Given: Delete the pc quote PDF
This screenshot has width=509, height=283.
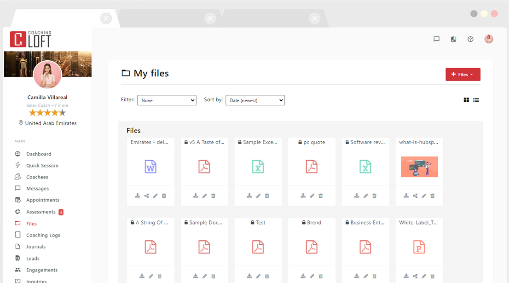Looking at the screenshot, I should coord(320,196).
